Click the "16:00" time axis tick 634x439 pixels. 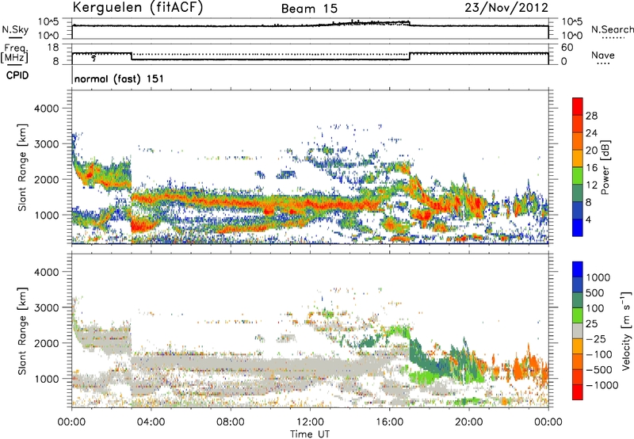(389, 422)
